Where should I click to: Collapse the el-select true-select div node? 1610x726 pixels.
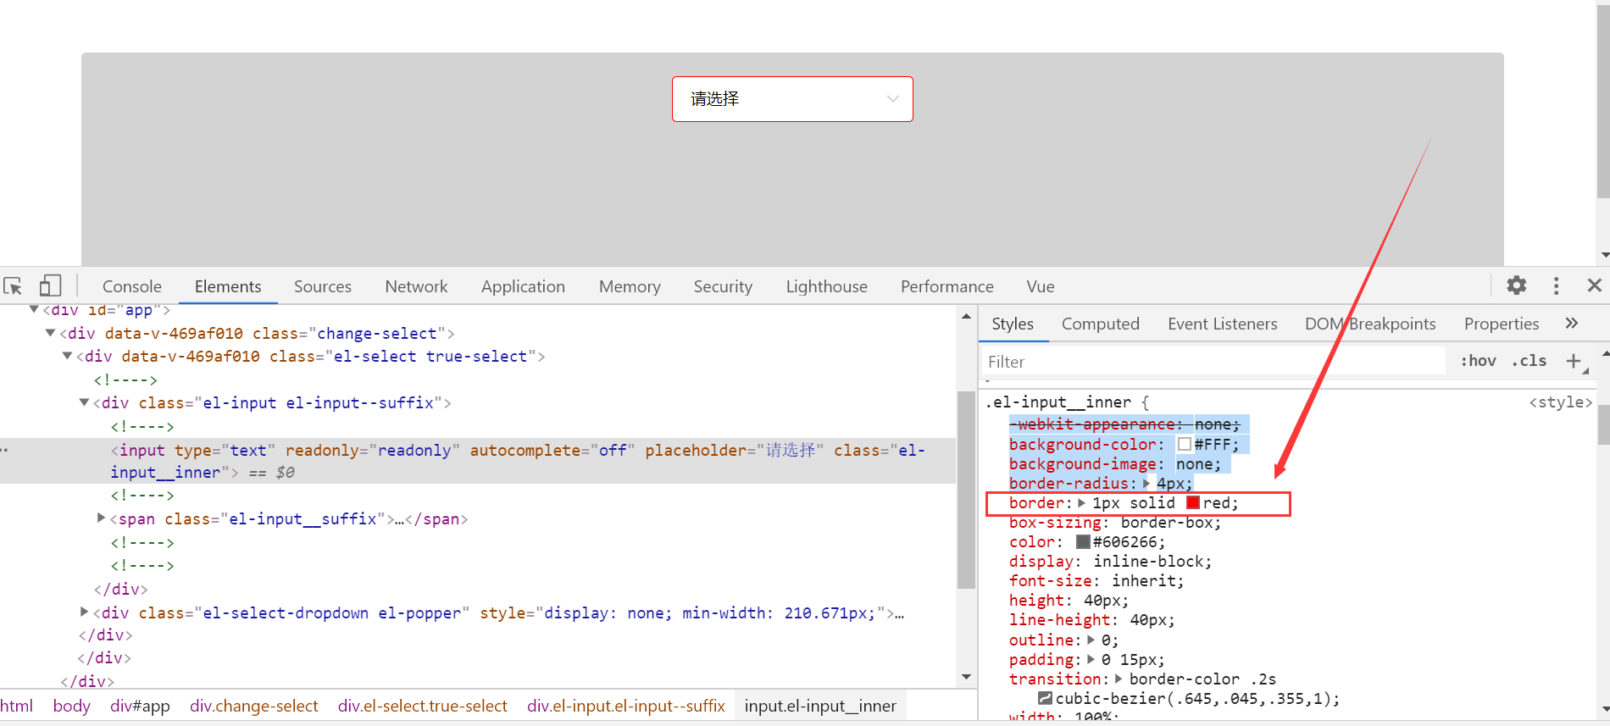(x=67, y=356)
